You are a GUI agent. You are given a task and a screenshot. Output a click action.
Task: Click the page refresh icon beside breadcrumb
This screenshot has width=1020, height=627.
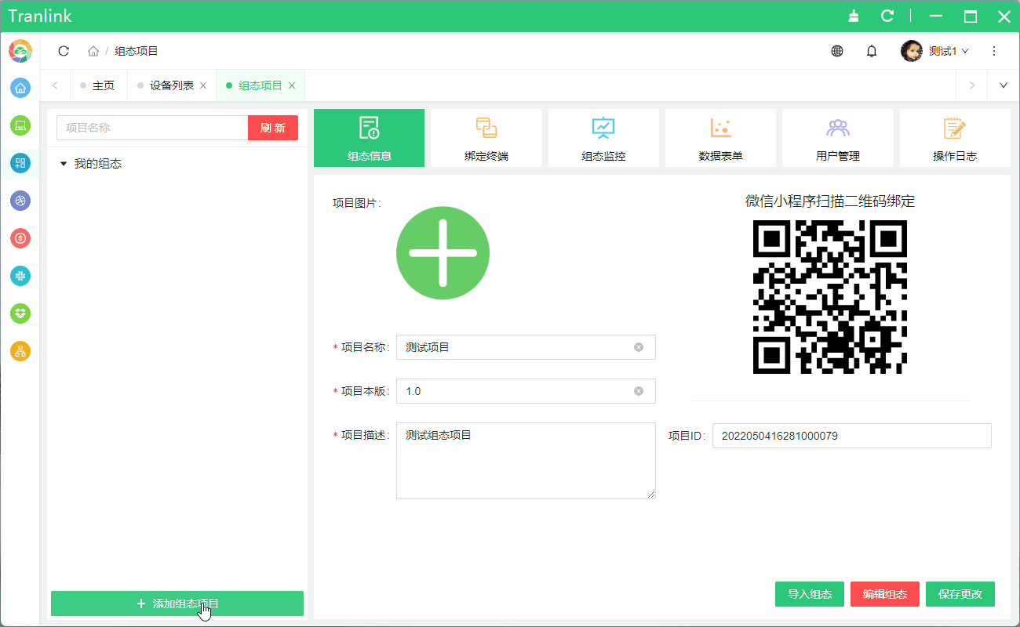click(64, 51)
